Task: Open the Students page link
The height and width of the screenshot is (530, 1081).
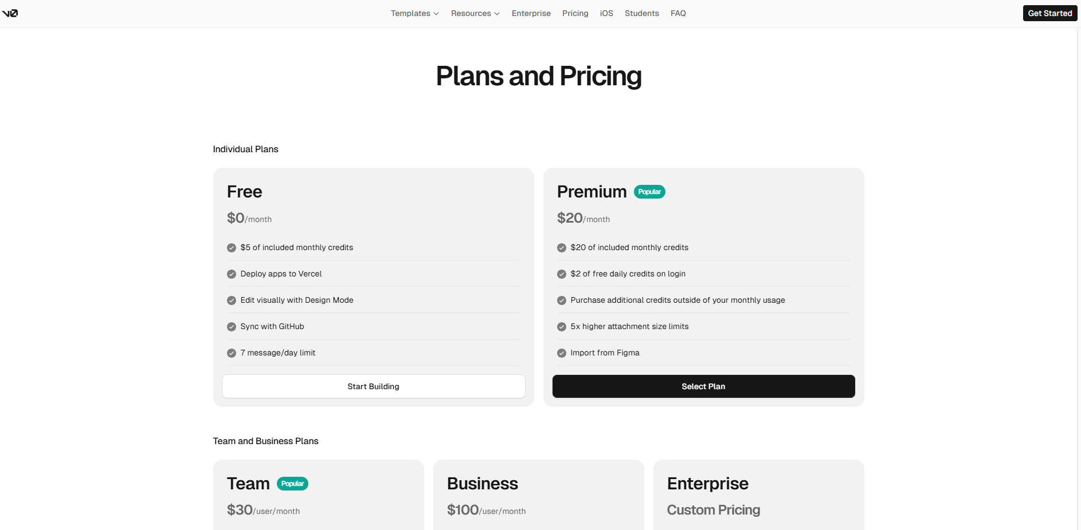Action: click(x=641, y=13)
